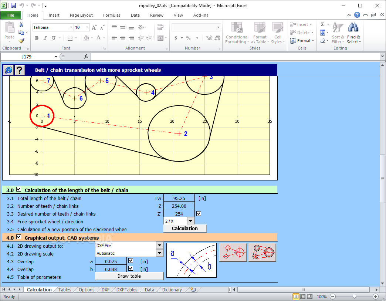
Task: Click the Center align icon
Action: click(123, 38)
